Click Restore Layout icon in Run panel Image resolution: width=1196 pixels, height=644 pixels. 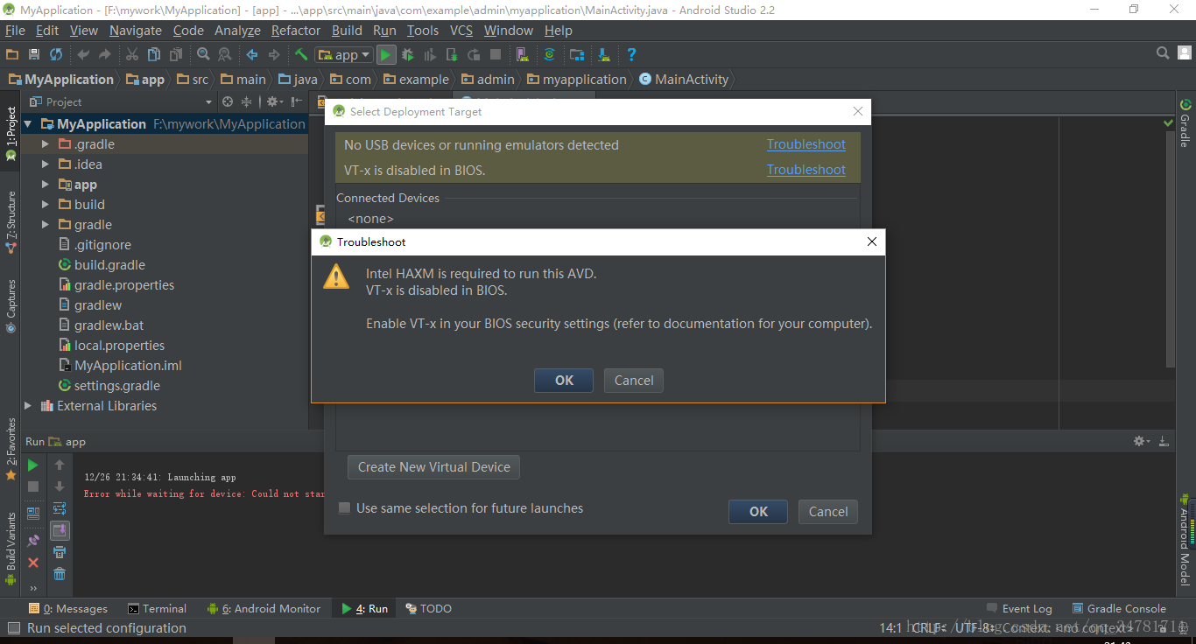[33, 514]
